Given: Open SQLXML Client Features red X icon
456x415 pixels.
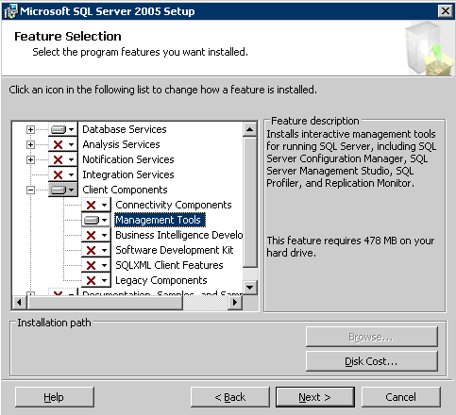Looking at the screenshot, I should pos(96,265).
